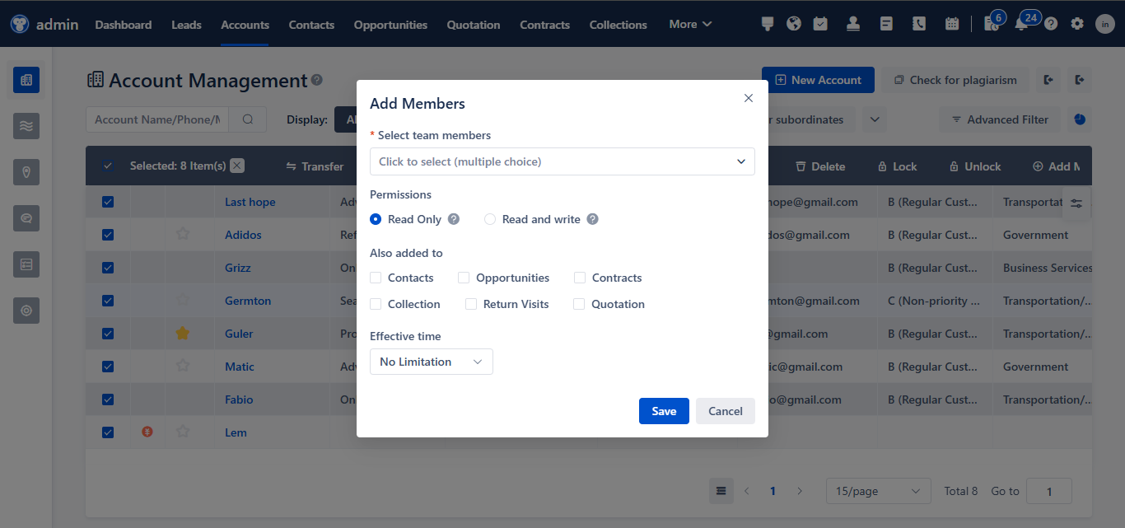Expand the 15/page pagination dropdown
The width and height of the screenshot is (1125, 528).
[878, 490]
